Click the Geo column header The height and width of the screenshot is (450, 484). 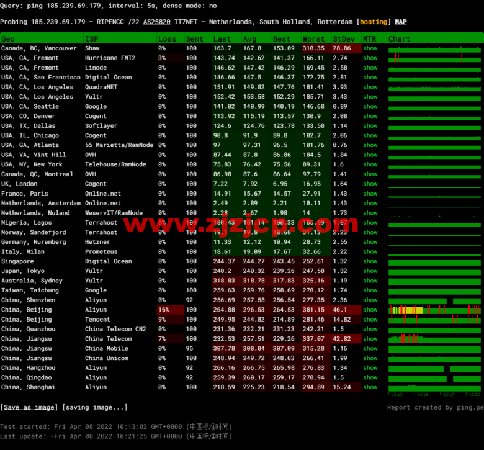[8, 38]
